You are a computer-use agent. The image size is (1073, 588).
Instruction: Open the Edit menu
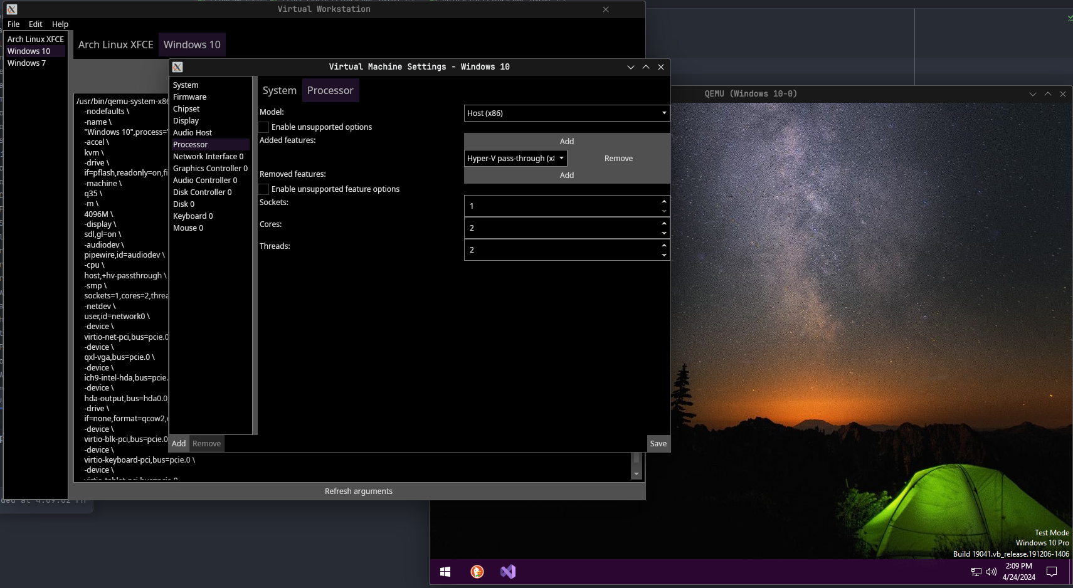[36, 24]
